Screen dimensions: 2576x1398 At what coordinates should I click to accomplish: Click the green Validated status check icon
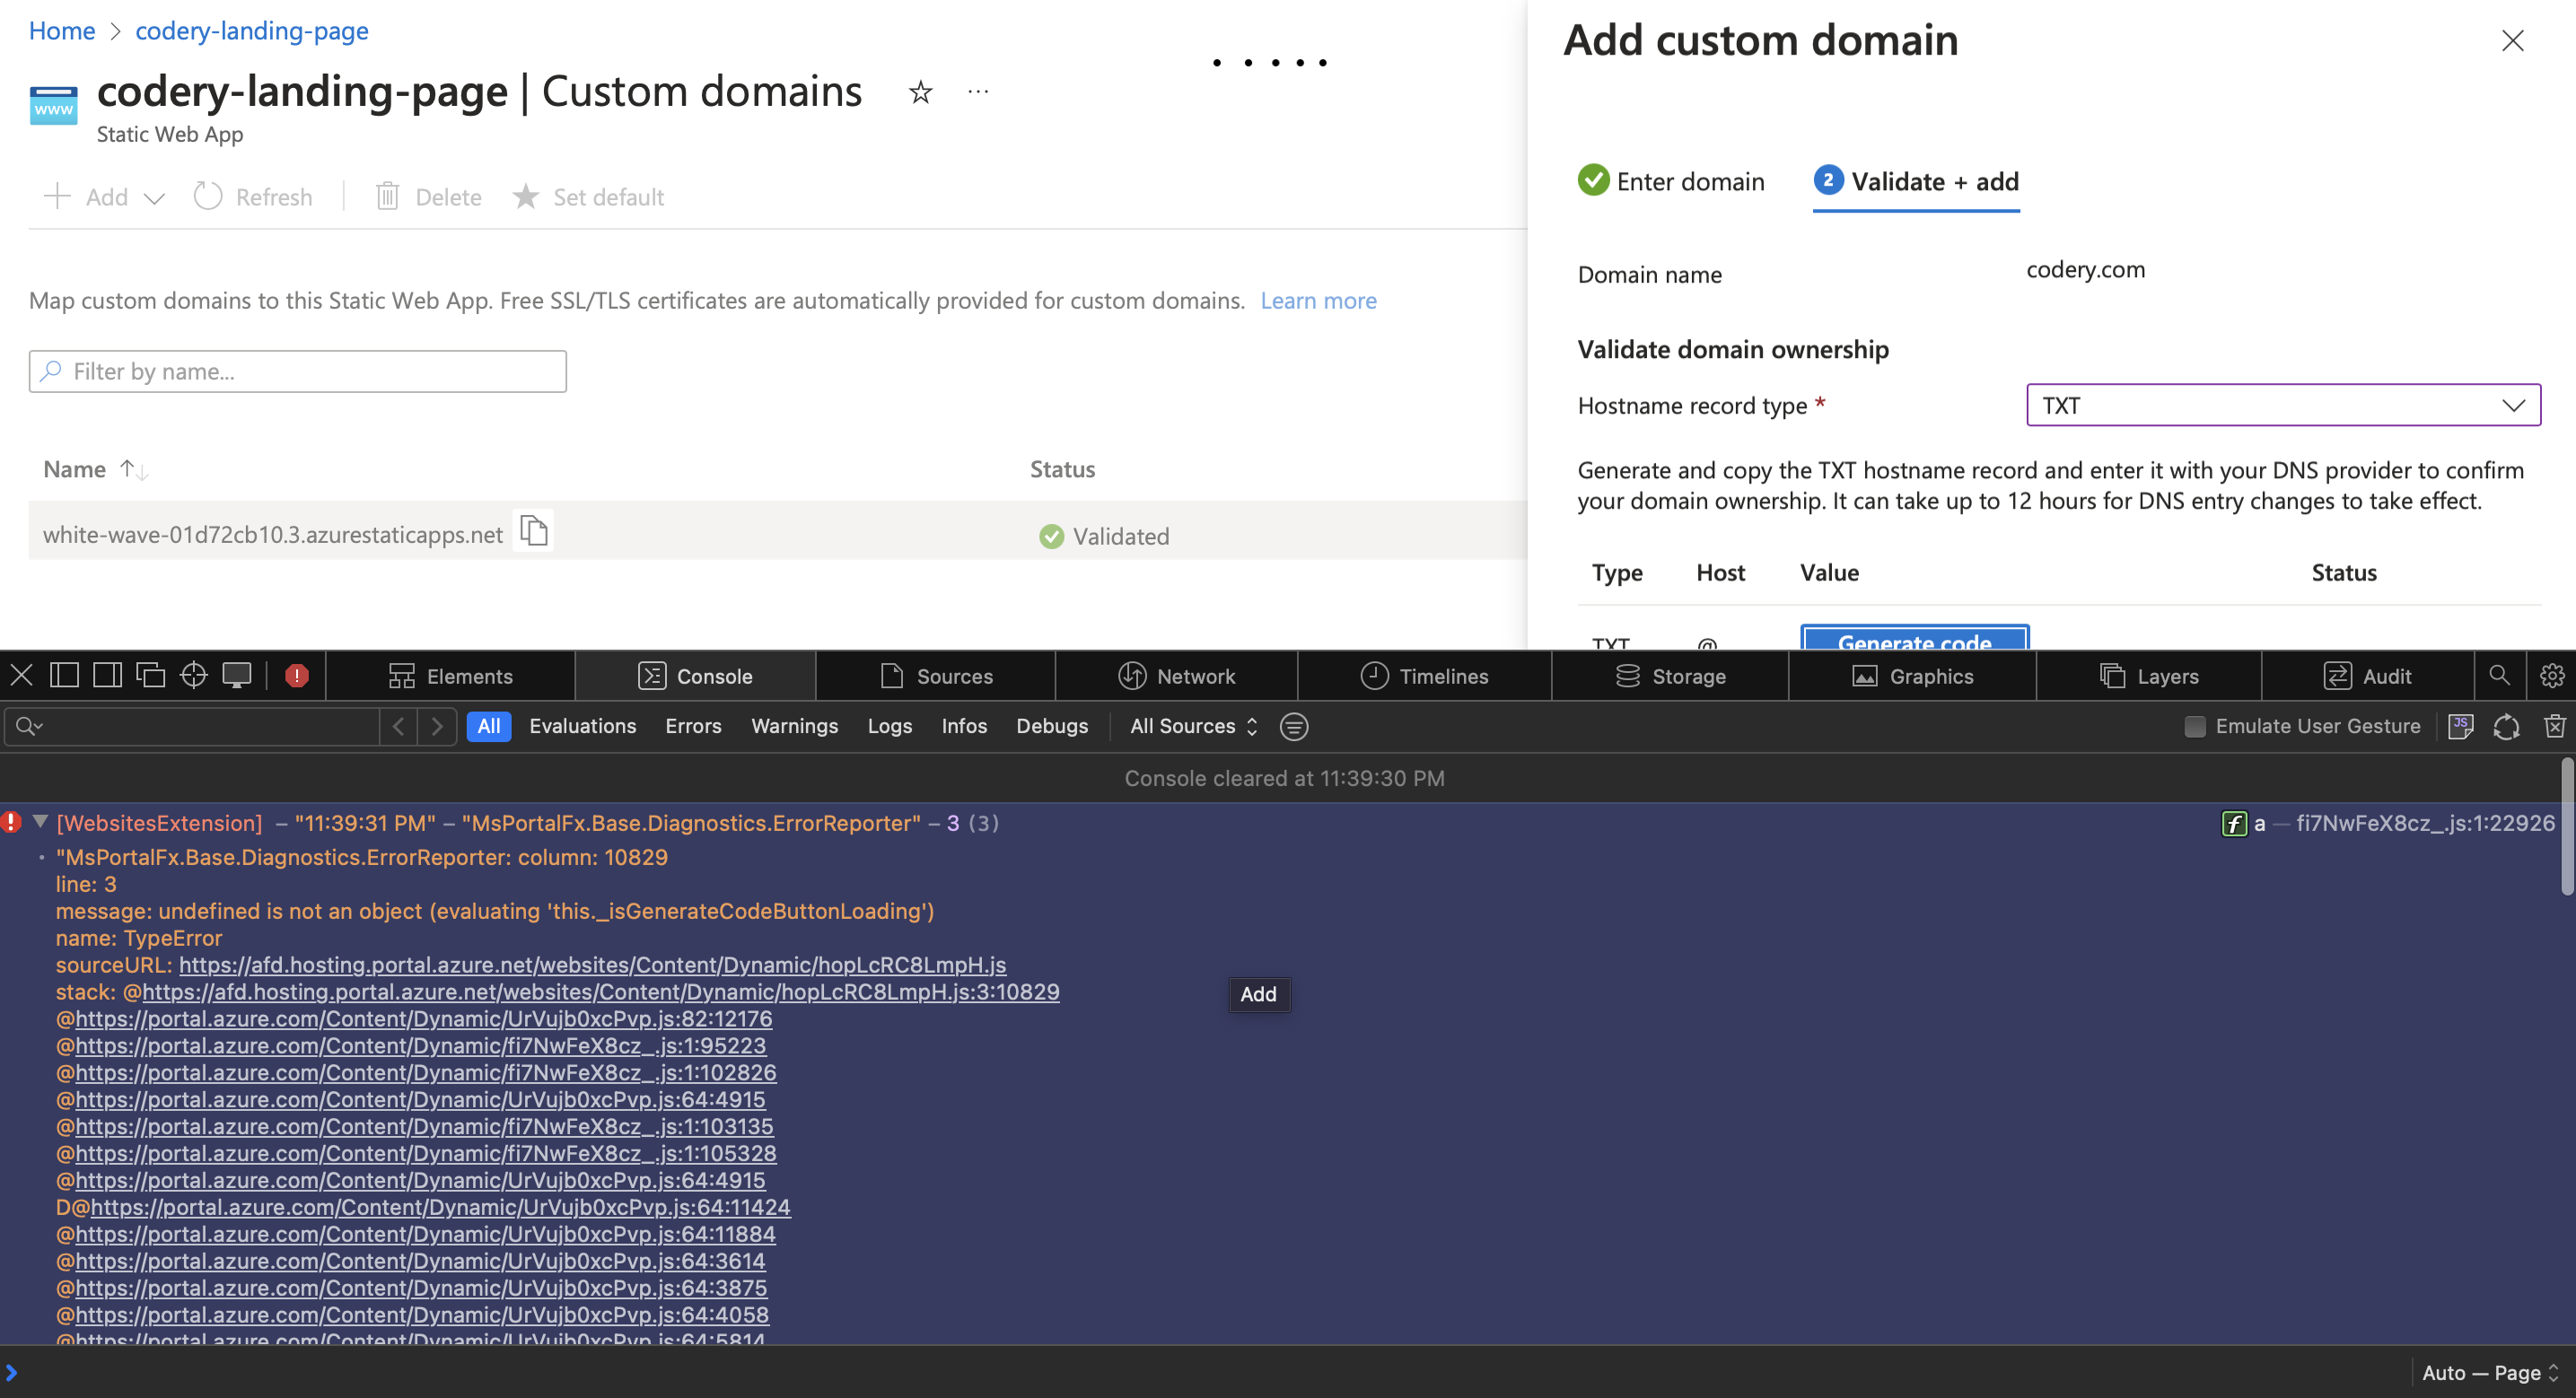[1051, 536]
